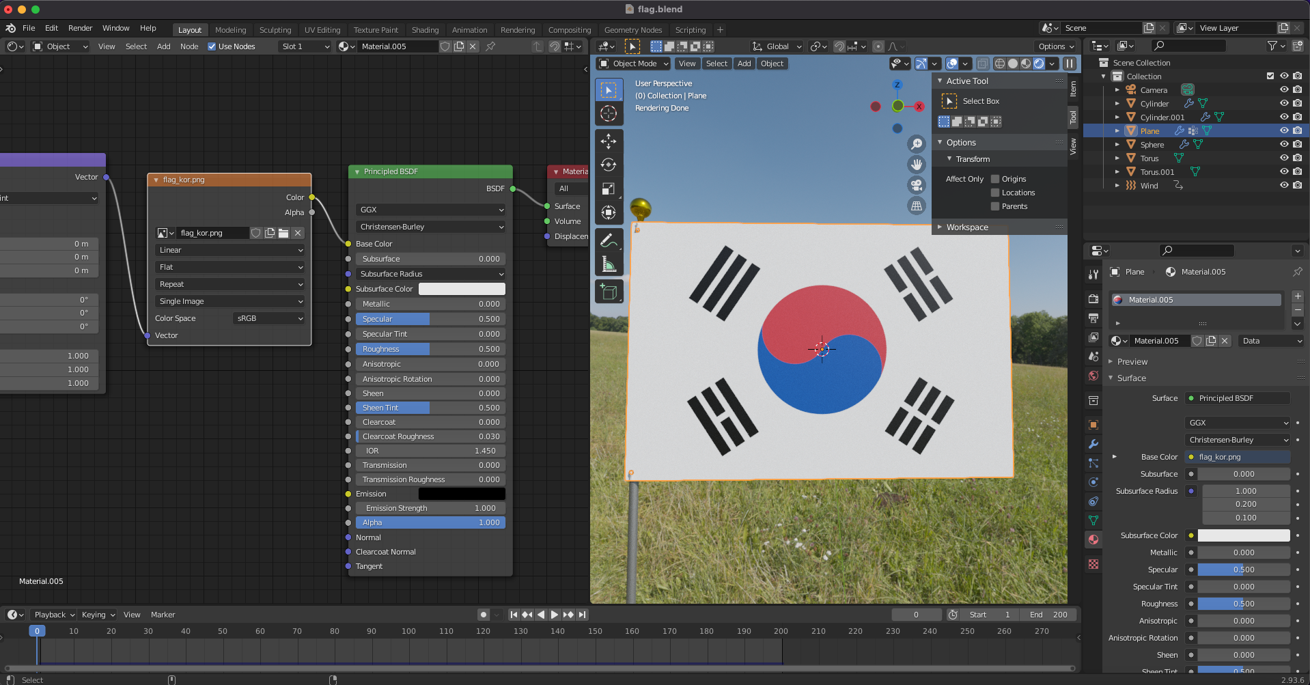Click the pan view hand icon
This screenshot has width=1310, height=685.
917,165
